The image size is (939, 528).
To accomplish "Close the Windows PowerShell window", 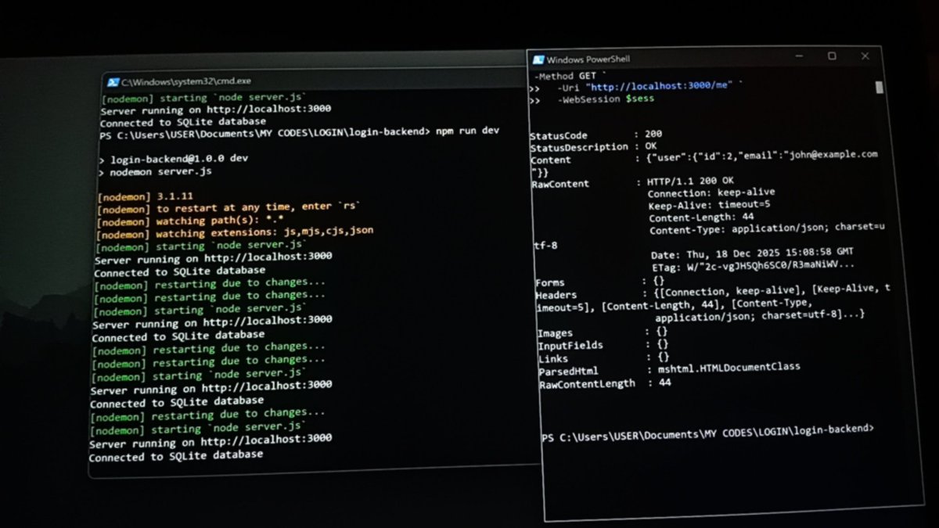I will coord(865,56).
